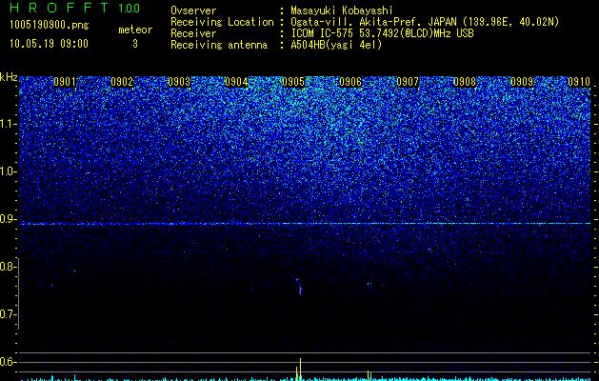Click the 0910 time marker
The image size is (599, 381).
pyautogui.click(x=579, y=82)
